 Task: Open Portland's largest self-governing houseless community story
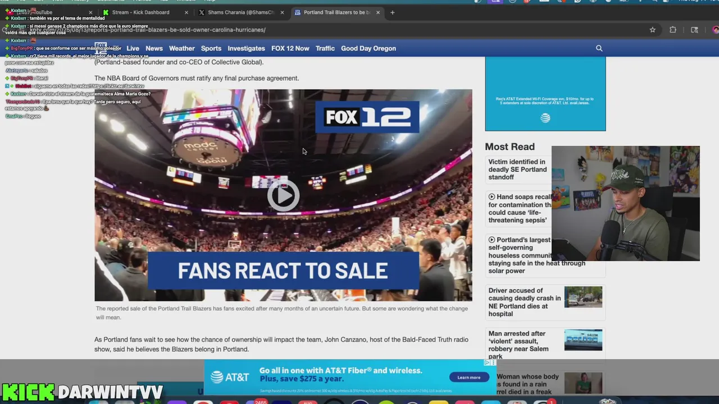coord(536,255)
